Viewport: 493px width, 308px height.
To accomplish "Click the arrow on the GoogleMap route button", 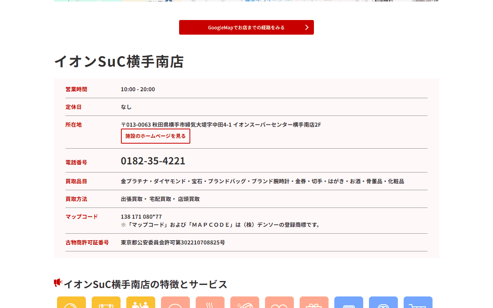I will [x=307, y=27].
